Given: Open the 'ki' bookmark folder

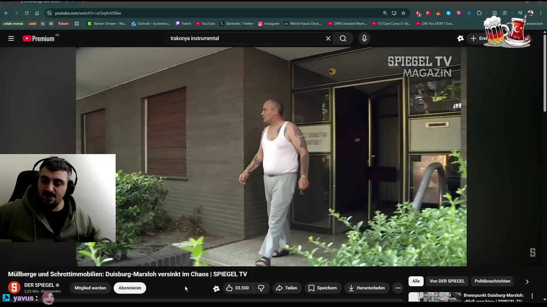Looking at the screenshot, I should click(51, 24).
